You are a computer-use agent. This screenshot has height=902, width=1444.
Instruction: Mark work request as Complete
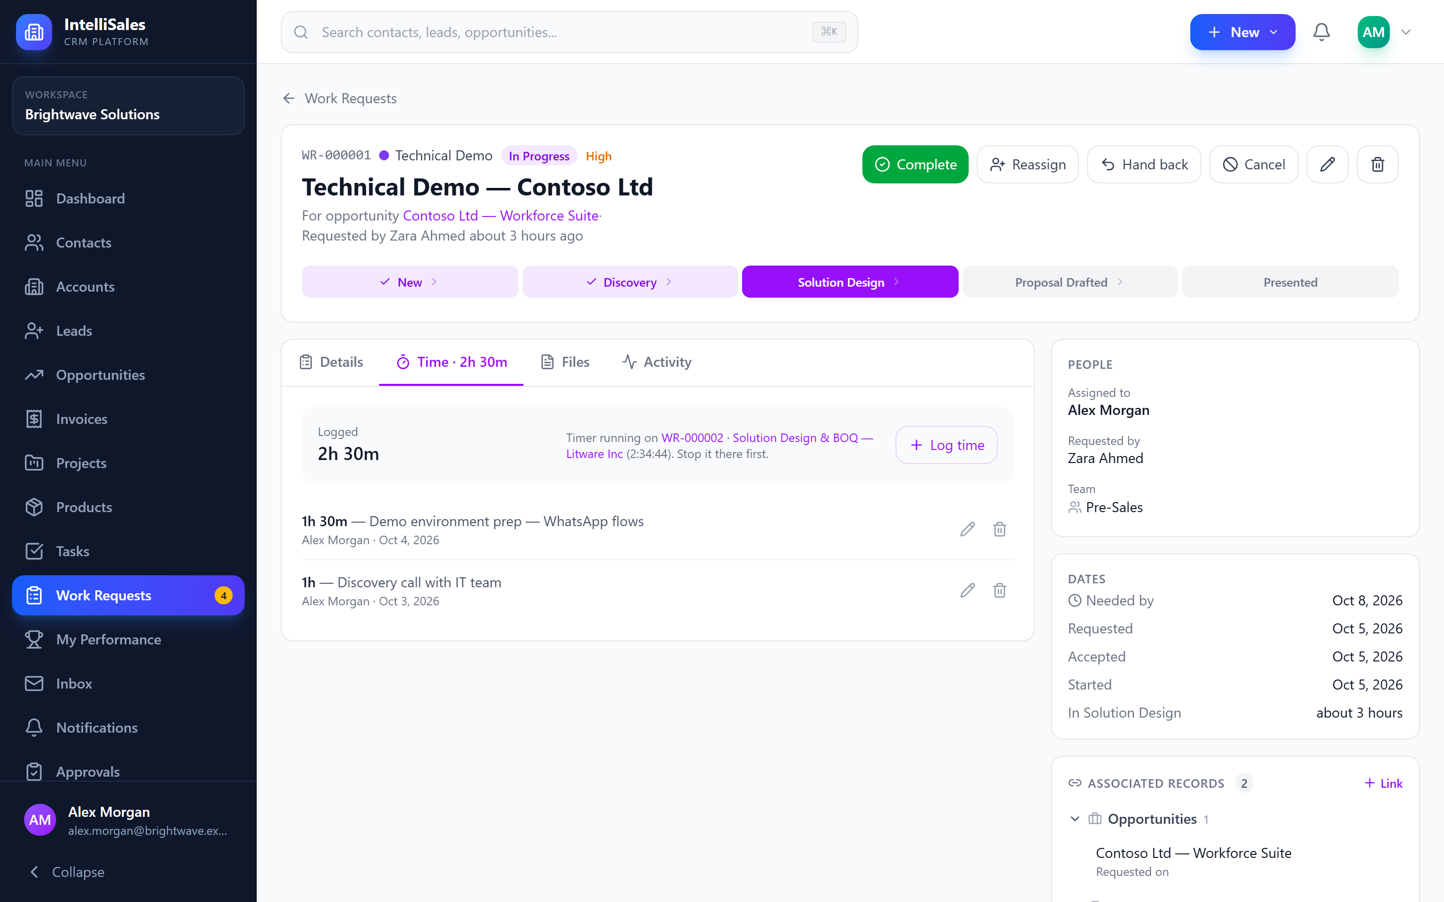coord(916,164)
